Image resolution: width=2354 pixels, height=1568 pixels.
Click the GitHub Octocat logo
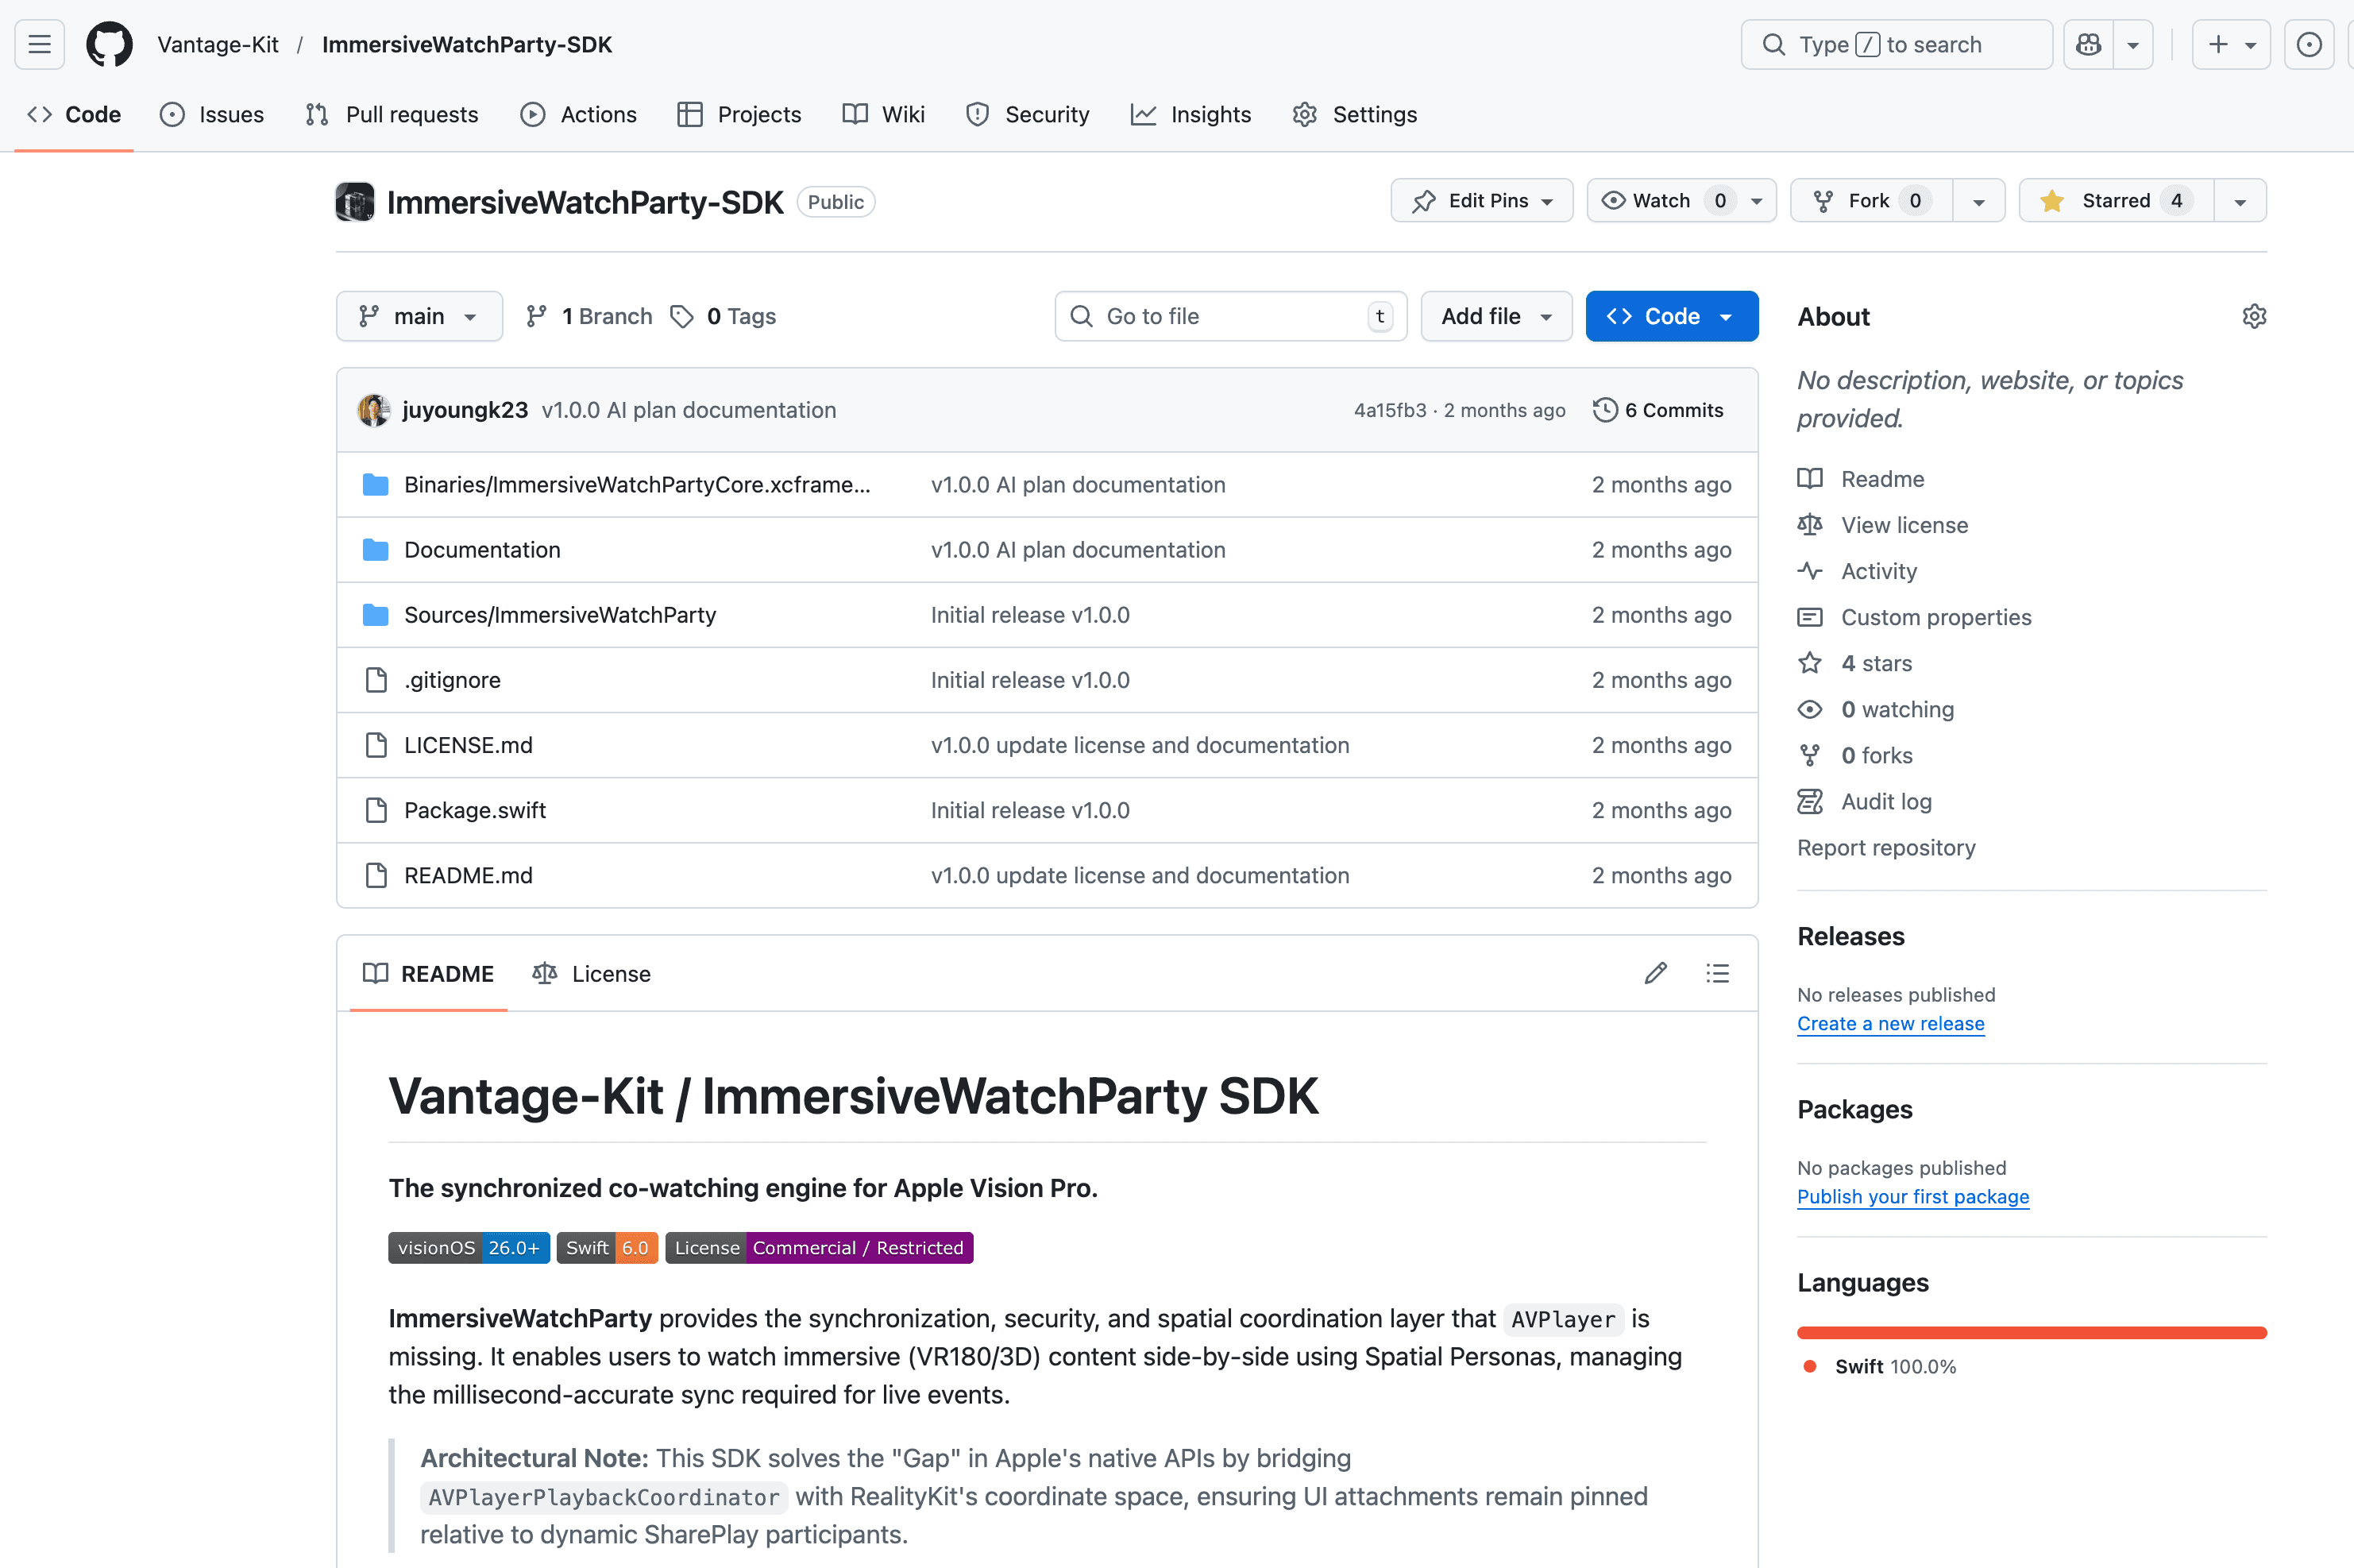coord(109,44)
